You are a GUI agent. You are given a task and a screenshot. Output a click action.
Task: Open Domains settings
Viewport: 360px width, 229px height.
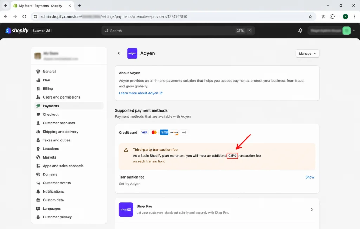69,174
